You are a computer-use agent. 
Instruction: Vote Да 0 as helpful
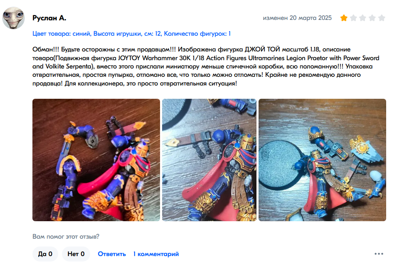click(45, 254)
